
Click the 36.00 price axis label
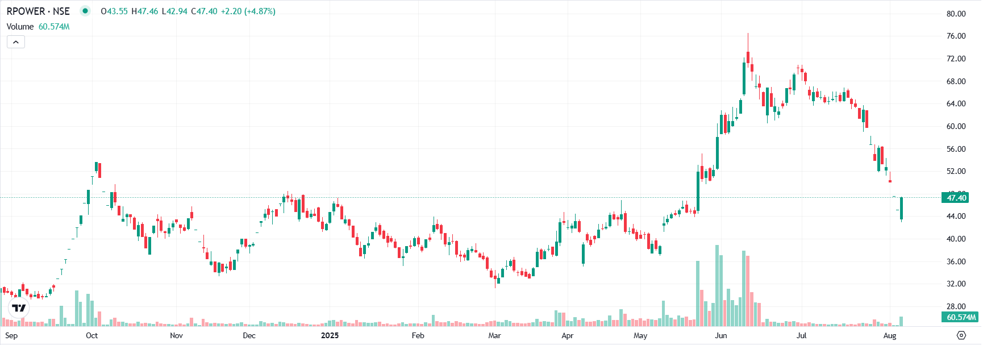coord(956,261)
